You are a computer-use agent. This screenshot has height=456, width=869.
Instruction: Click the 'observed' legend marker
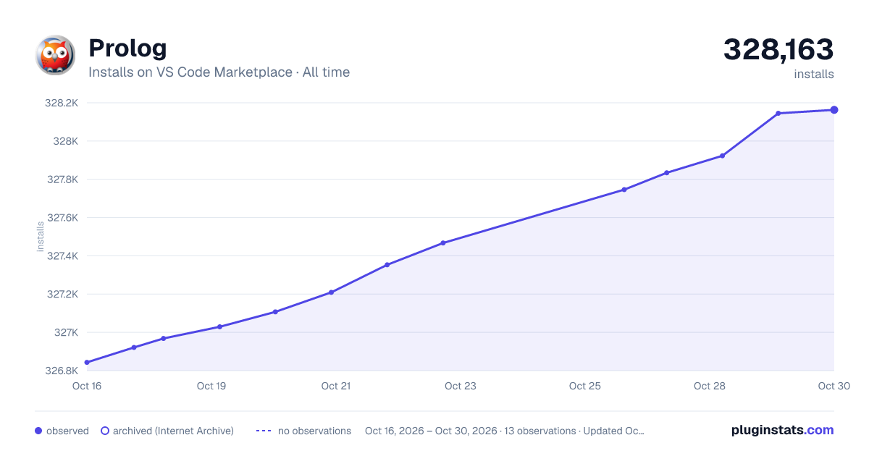38,431
